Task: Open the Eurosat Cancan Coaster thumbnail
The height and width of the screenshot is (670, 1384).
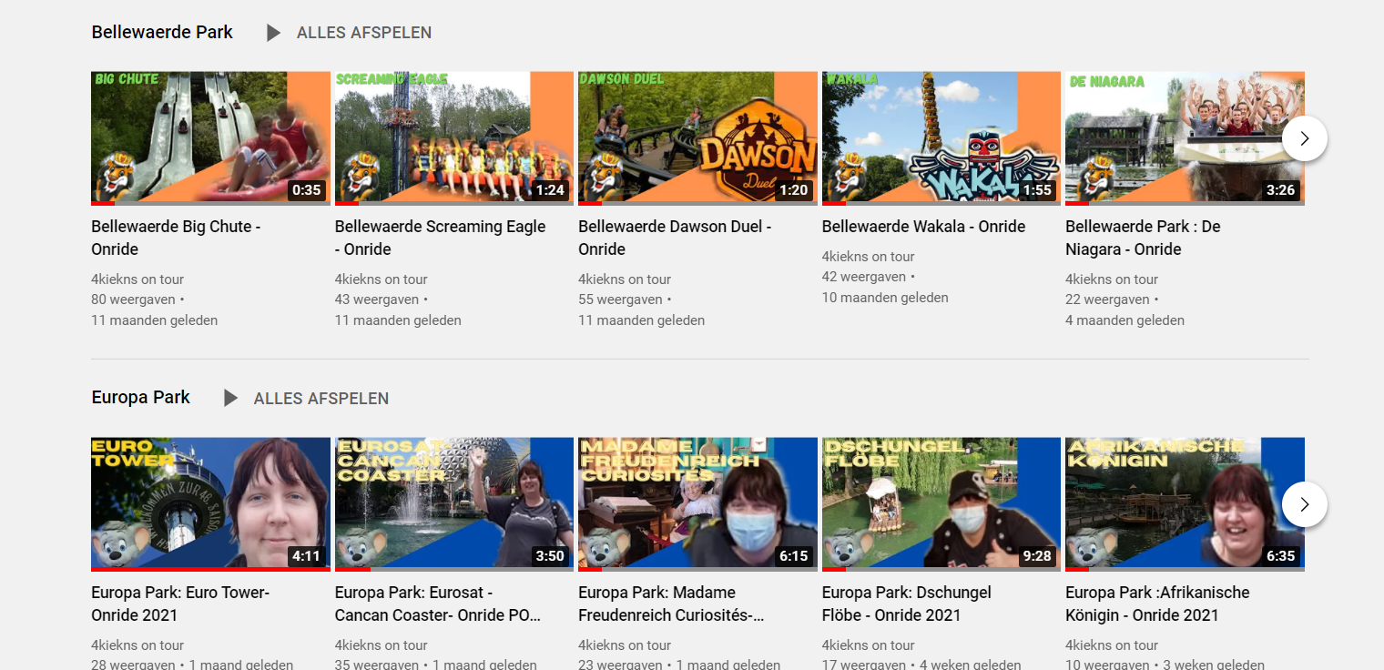Action: click(x=454, y=504)
